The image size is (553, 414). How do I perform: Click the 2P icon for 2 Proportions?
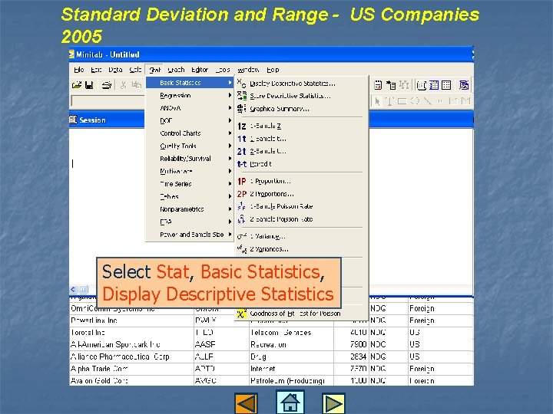[242, 194]
